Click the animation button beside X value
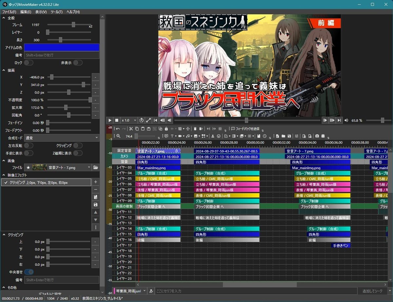393x302 pixels. click(x=96, y=77)
